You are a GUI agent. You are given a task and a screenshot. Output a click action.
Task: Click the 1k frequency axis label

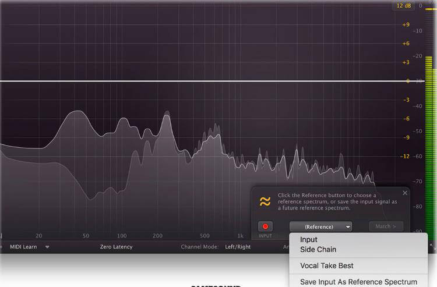click(239, 236)
